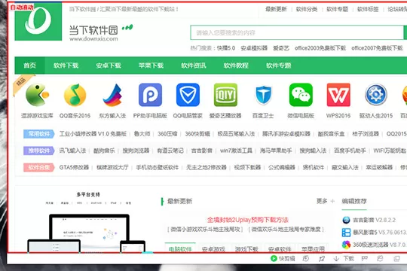Image resolution: width=407 pixels, height=271 pixels.
Task: Open the 东方输入法 colorful icon
Action: [x=112, y=95]
